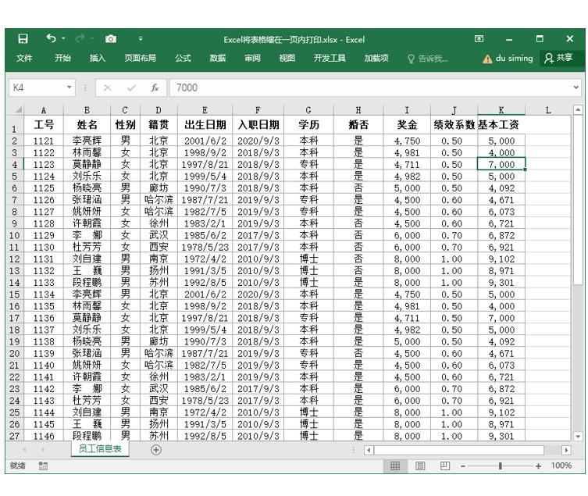
Task: Click the 100% zoom level
Action: point(561,466)
